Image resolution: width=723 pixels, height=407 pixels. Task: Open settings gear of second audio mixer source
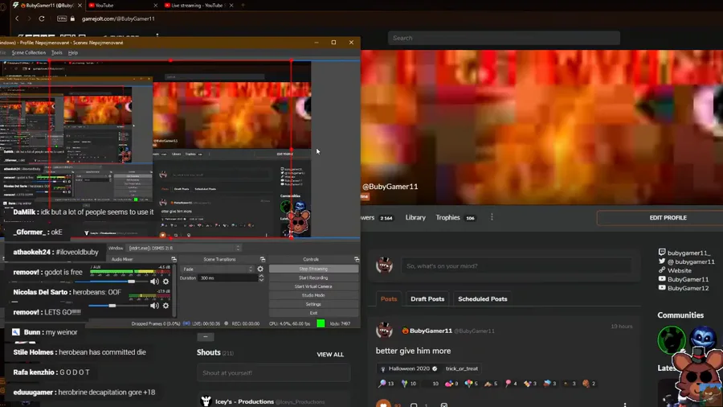(x=166, y=306)
